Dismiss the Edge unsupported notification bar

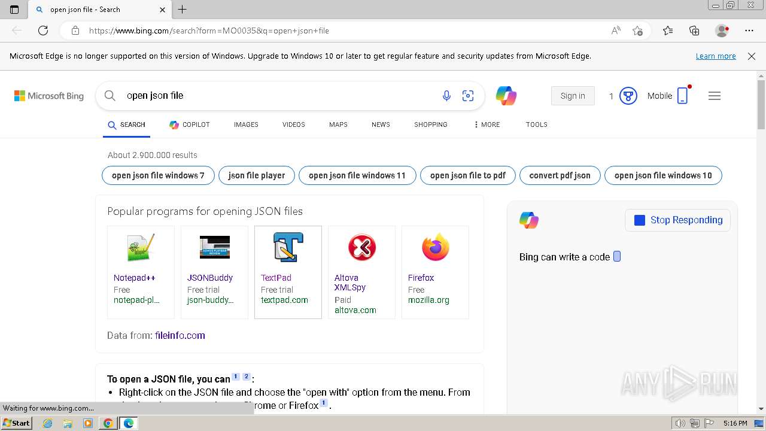(752, 56)
